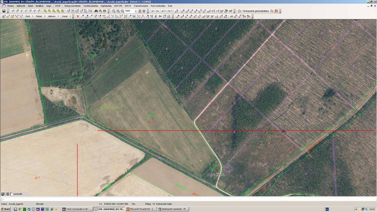This screenshot has width=377, height=212.
Task: Click the HU language indicator
Action: click(x=327, y=209)
